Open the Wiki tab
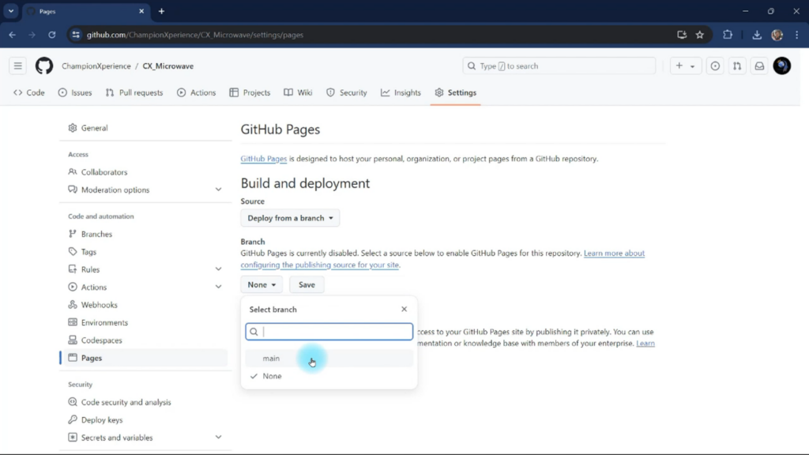The image size is (809, 455). (x=298, y=92)
